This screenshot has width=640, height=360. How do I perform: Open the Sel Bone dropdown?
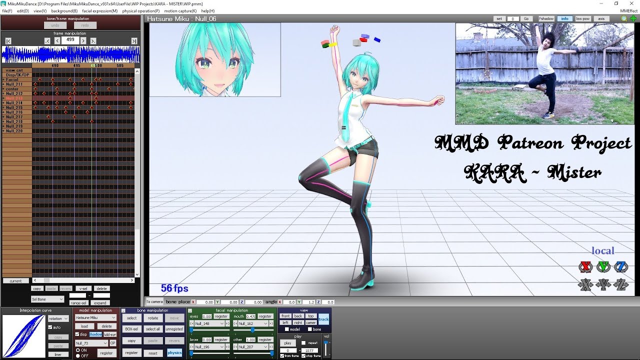[47, 299]
